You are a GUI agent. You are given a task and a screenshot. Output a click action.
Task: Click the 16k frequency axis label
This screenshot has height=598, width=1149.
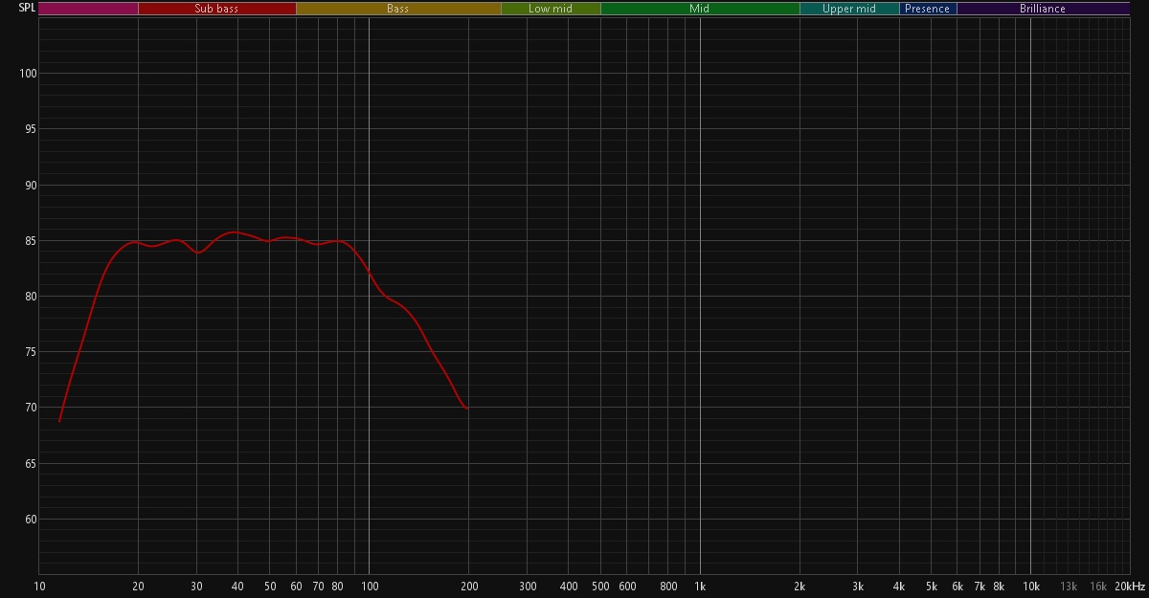coord(1098,586)
